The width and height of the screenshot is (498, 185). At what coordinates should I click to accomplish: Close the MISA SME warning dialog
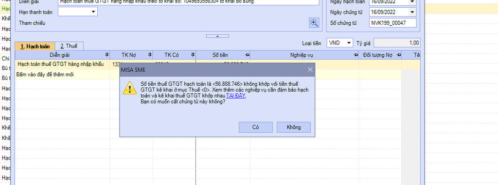pos(310,70)
